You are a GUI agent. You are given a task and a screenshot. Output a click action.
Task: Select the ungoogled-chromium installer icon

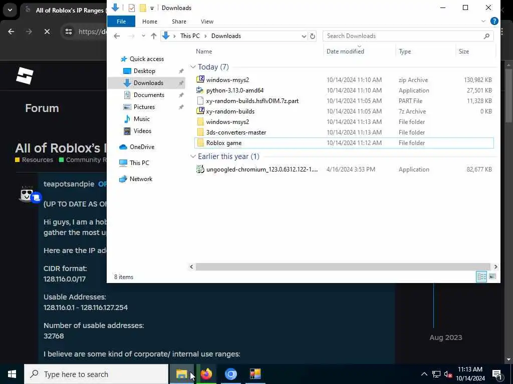[200, 169]
